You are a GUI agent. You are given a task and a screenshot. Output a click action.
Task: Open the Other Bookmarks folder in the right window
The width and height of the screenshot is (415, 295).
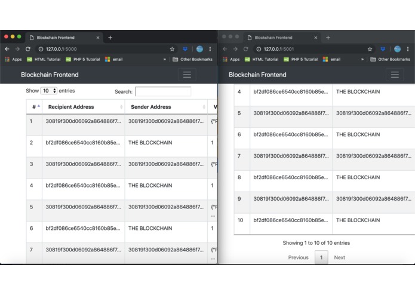click(391, 59)
